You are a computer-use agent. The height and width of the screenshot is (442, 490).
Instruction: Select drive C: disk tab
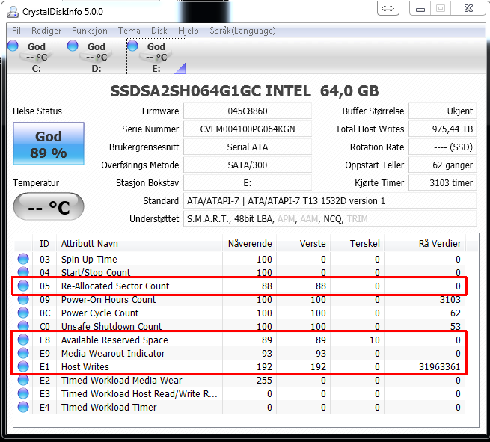pyautogui.click(x=37, y=57)
